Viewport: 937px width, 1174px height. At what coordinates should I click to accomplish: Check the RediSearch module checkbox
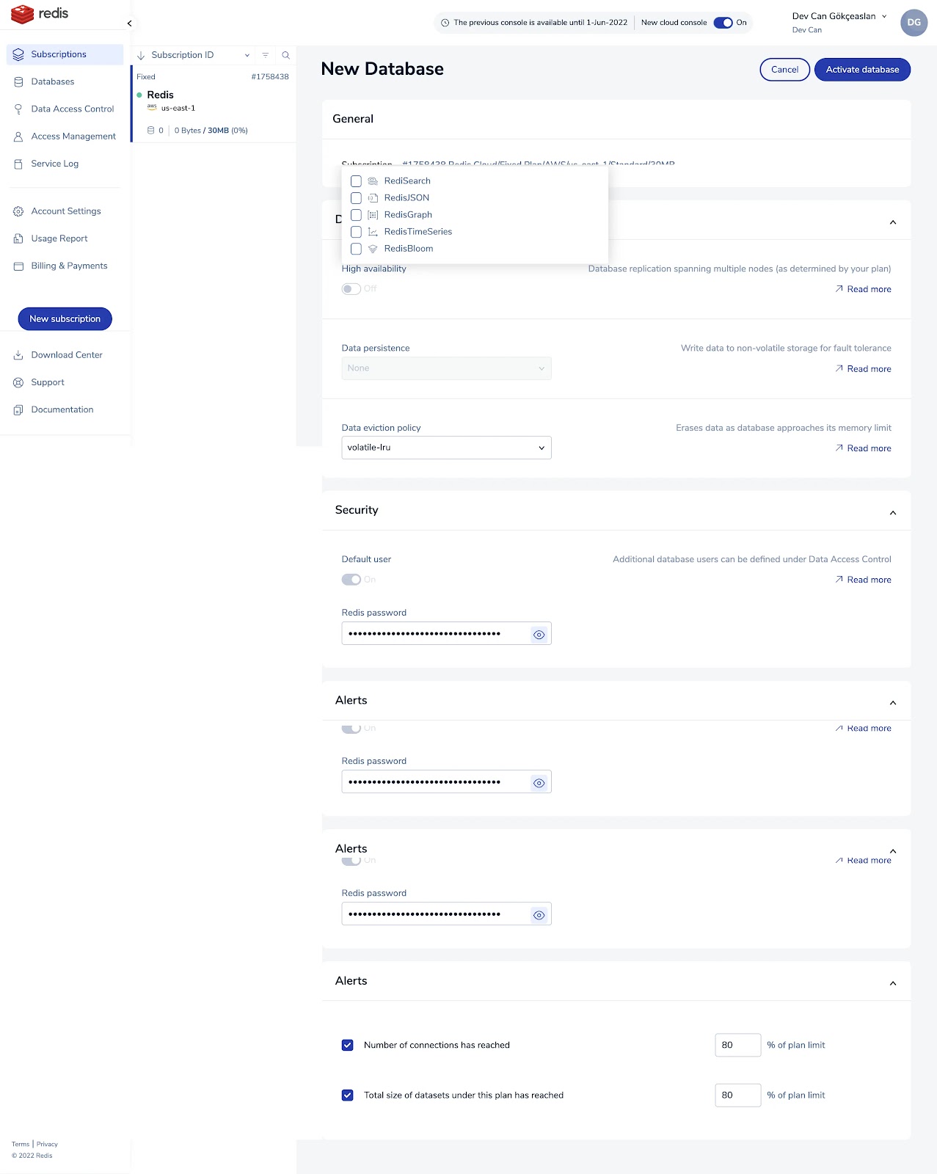(x=356, y=181)
